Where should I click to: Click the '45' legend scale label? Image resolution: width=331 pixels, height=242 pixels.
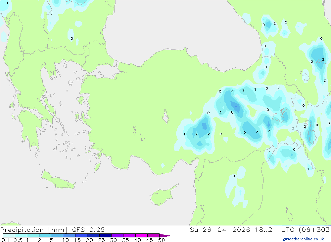pyautogui.click(x=150, y=240)
